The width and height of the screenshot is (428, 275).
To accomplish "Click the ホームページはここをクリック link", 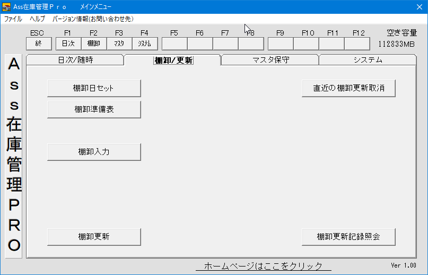I will (263, 266).
